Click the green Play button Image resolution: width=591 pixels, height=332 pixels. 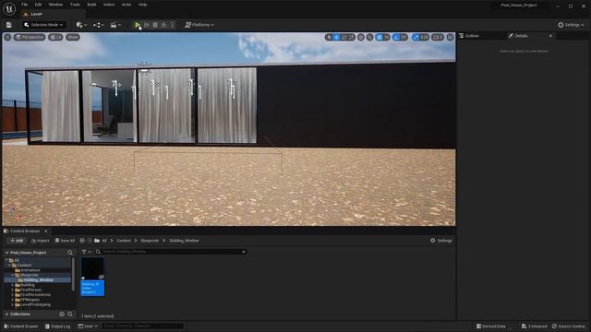click(x=138, y=25)
